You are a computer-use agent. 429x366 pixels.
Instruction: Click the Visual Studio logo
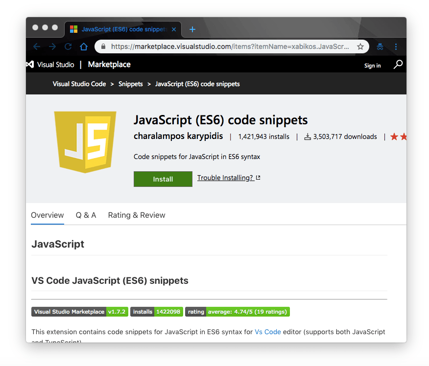tap(29, 64)
